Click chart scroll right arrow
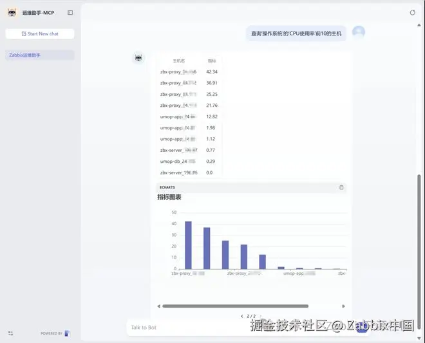 (343, 306)
